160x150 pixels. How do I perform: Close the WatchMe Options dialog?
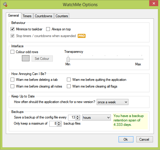coord(154,4)
